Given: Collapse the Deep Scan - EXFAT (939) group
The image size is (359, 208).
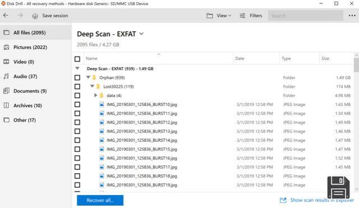Looking at the screenshot, I should tap(77, 68).
